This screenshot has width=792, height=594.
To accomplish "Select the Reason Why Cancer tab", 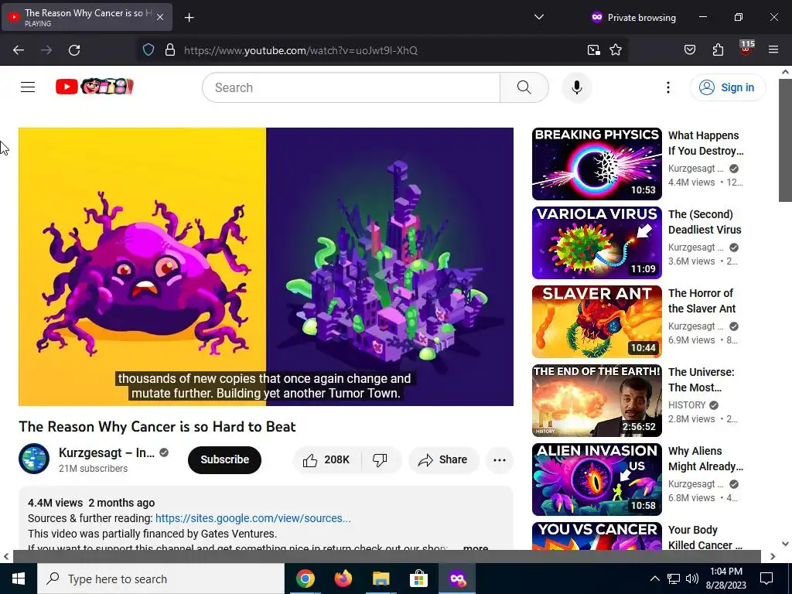I will tap(87, 17).
